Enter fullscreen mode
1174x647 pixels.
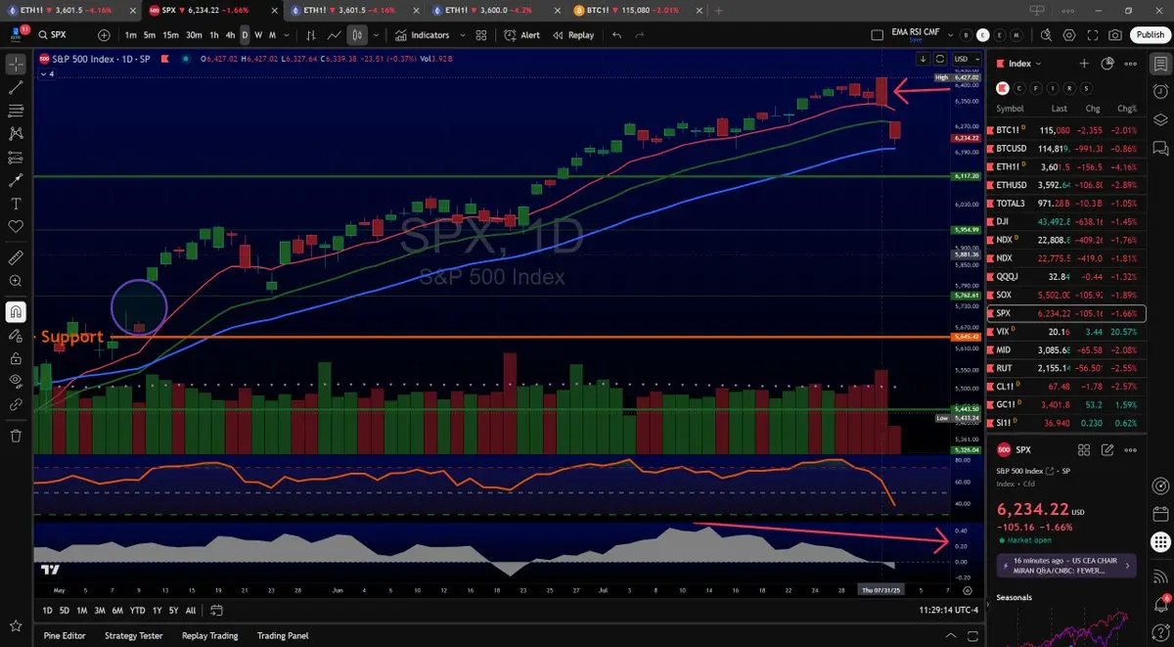pyautogui.click(x=1092, y=34)
